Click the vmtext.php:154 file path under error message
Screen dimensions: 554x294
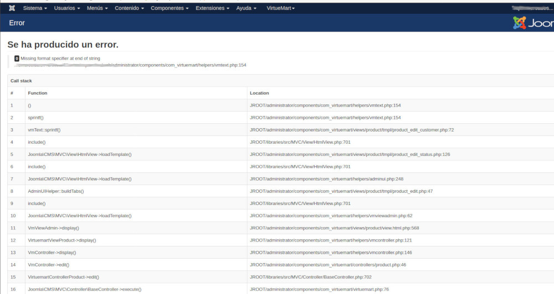(130, 65)
